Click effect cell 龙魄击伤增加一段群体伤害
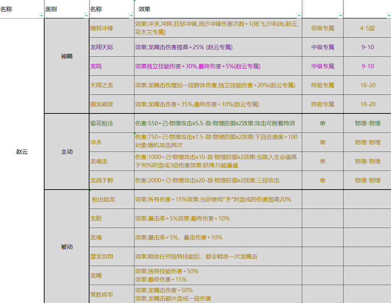The height and width of the screenshot is (303, 391). (218, 85)
